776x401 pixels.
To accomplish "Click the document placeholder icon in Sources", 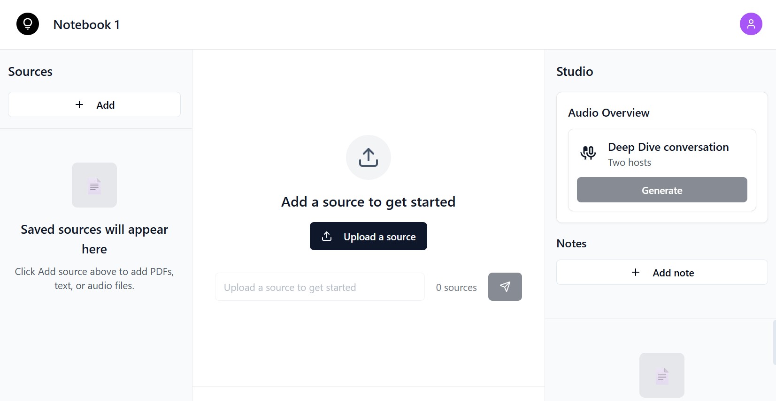I will click(94, 185).
